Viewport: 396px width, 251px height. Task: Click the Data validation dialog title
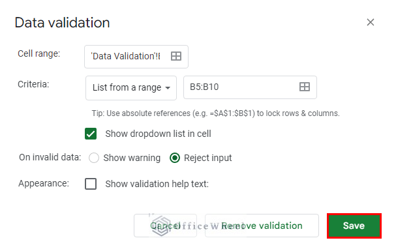62,23
